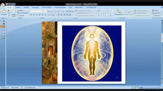Open the Дизайн ribbon tab
Image resolution: width=163 pixels, height=91 pixels.
click(26, 7)
